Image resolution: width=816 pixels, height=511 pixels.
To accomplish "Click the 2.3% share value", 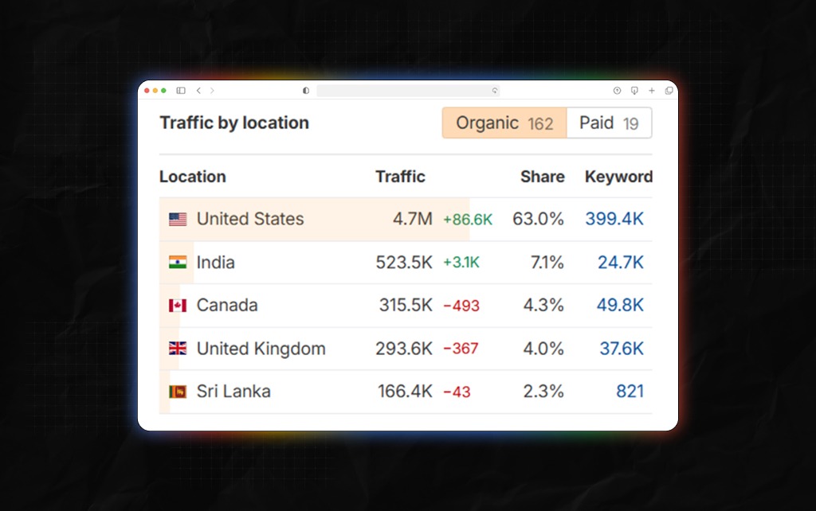I will pyautogui.click(x=543, y=392).
